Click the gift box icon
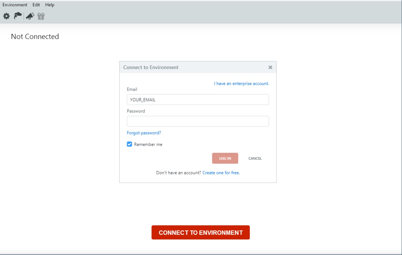 [41, 16]
